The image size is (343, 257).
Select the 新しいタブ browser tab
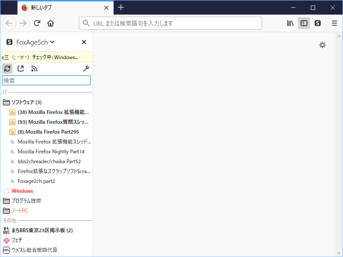(x=66, y=8)
